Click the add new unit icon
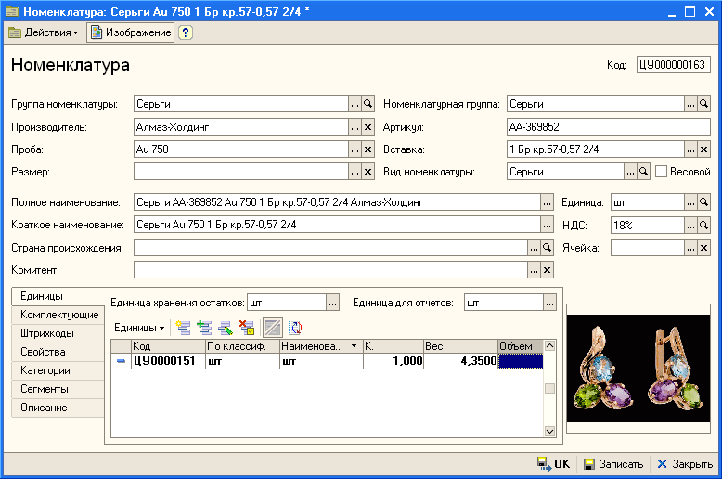 [x=182, y=327]
